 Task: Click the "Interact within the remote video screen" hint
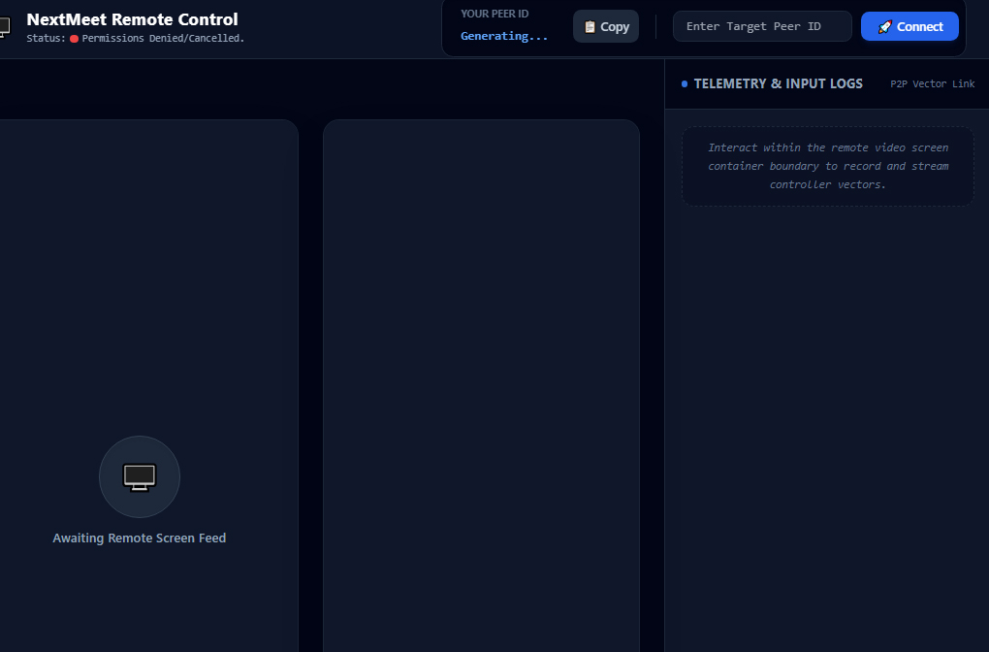(x=827, y=166)
